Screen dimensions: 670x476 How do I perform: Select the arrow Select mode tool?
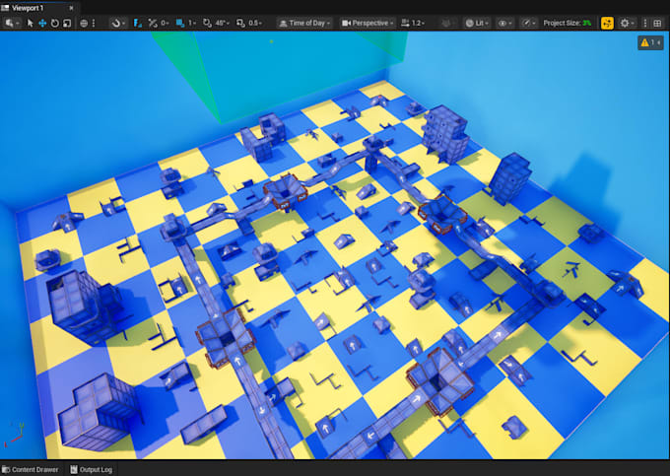tap(30, 23)
